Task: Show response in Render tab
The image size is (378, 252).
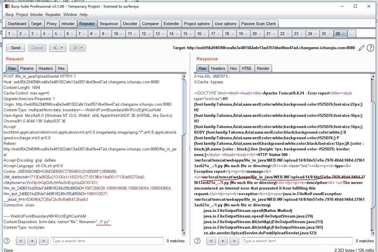Action: click(x=263, y=68)
